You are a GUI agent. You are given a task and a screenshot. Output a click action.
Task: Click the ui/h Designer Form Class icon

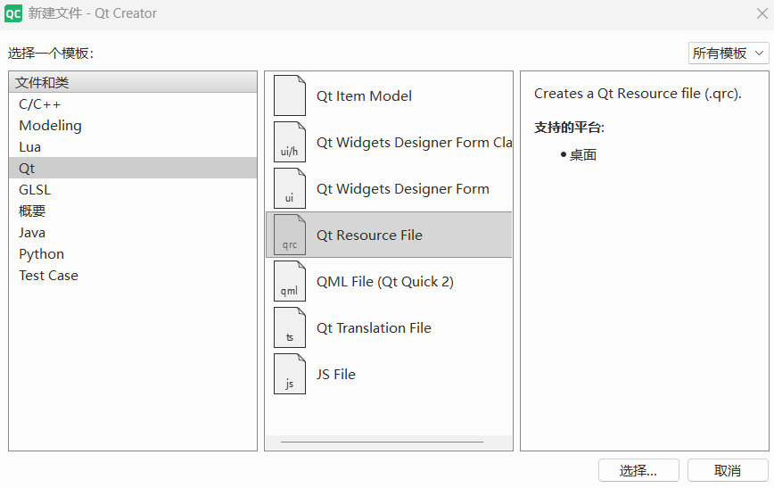coord(290,142)
